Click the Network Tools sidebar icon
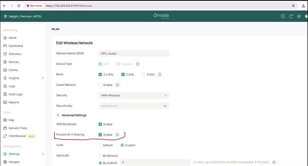 pyautogui.click(x=5, y=128)
